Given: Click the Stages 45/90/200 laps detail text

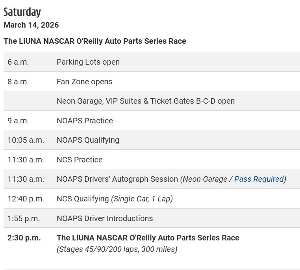Looking at the screenshot, I should [x=117, y=250].
